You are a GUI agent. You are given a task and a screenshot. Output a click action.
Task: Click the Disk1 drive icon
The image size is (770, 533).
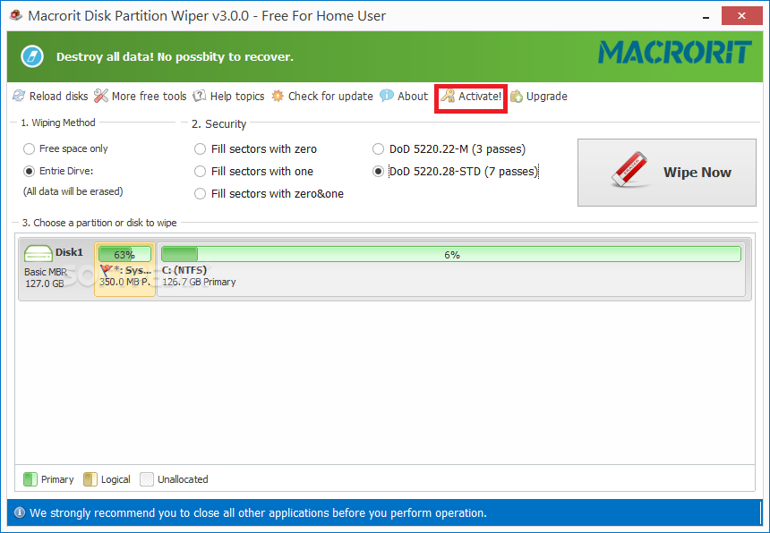[x=38, y=254]
